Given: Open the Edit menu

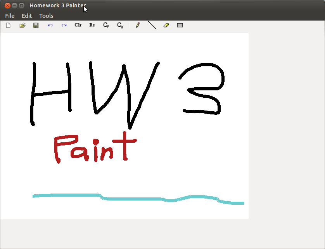Looking at the screenshot, I should [27, 16].
